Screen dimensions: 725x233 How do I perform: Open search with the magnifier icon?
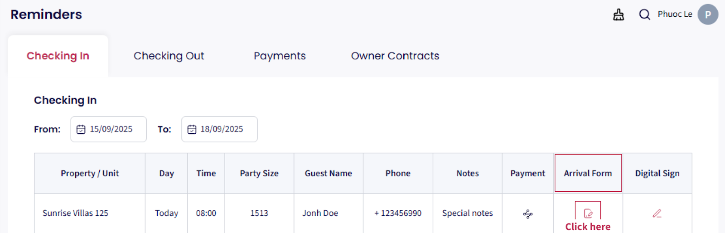(644, 15)
